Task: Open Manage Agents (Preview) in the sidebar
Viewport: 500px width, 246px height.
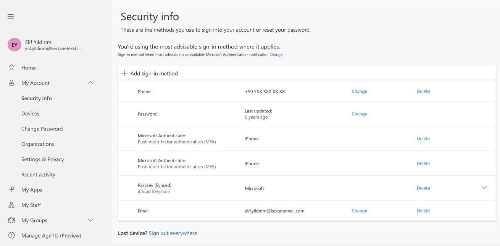Action: [x=51, y=236]
